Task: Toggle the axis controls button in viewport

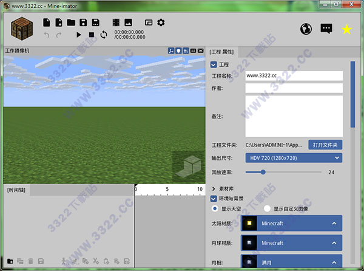Action: pos(171,50)
